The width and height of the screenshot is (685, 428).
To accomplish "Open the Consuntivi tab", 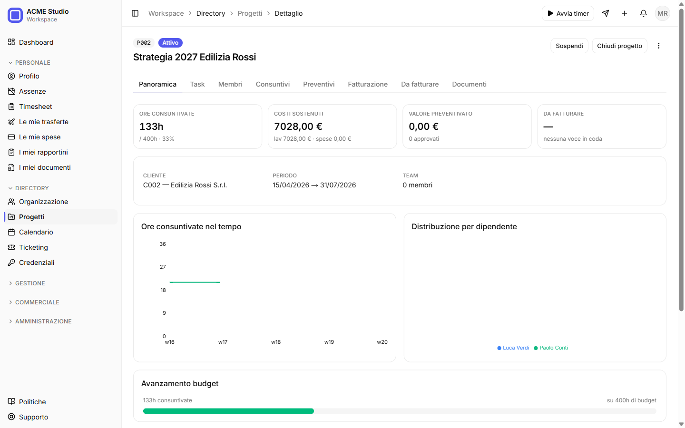I will (x=273, y=84).
